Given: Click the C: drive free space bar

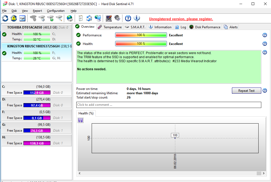Looking at the screenshot, I should coord(37,93).
